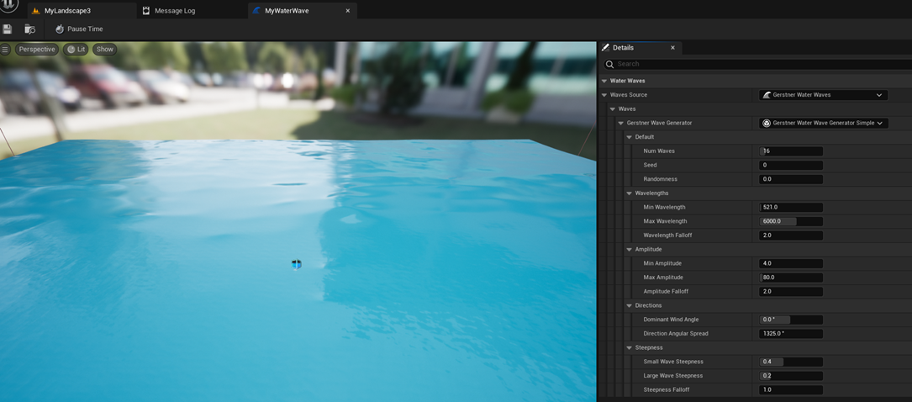Browse to asset in Content Browser icon
The height and width of the screenshot is (402, 912).
pos(29,29)
